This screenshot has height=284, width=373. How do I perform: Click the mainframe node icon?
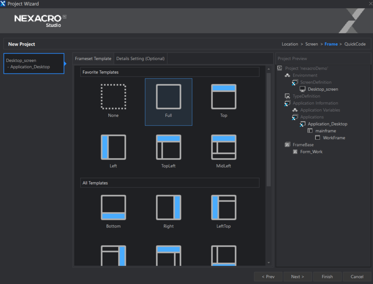click(310, 131)
